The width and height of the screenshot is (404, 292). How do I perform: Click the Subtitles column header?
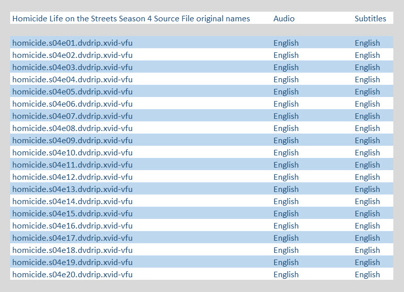[370, 19]
